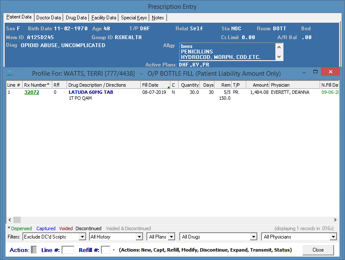The width and height of the screenshot is (345, 260).
Task: Expand the All Drugs filter dropdown
Action: coord(253,237)
